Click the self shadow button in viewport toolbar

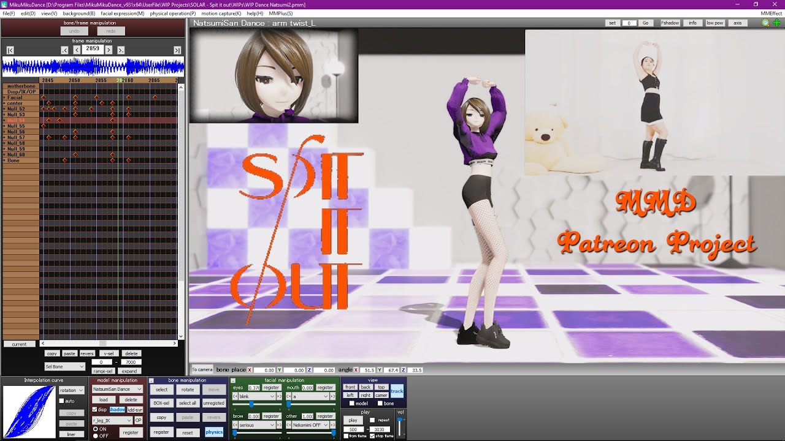(x=670, y=23)
